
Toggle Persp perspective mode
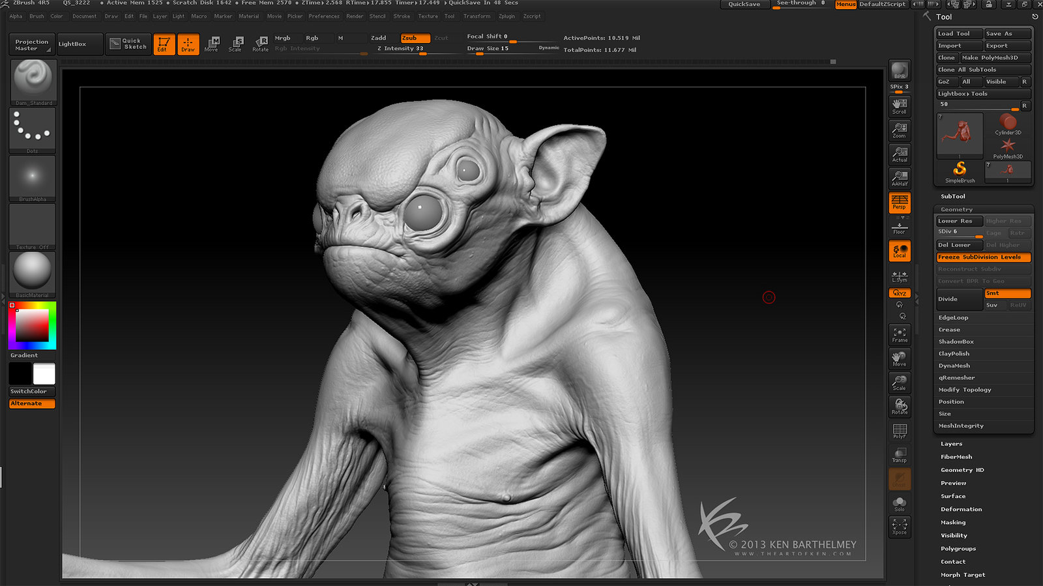coord(900,202)
